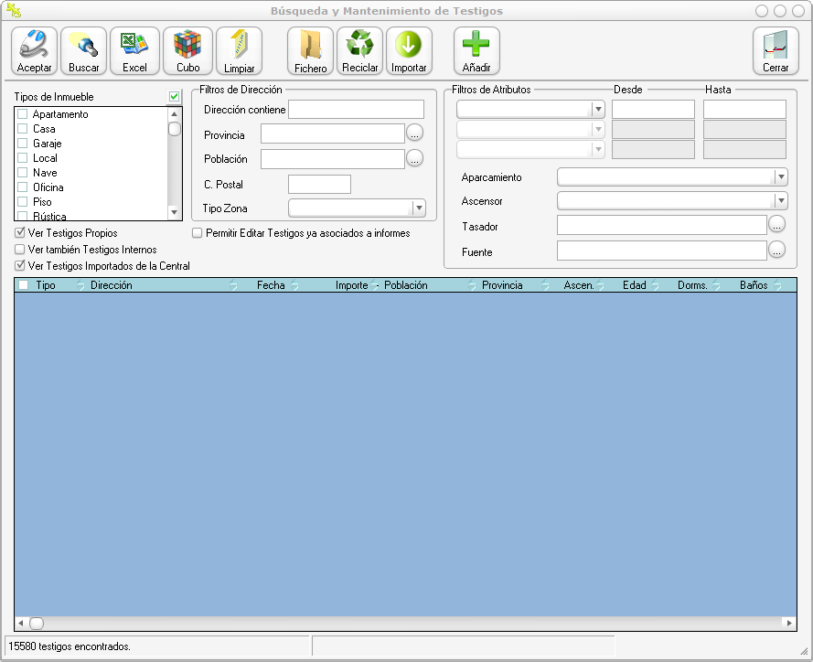The height and width of the screenshot is (662, 813).
Task: Click the Provincia lookup ellipsis button
Action: coord(414,134)
